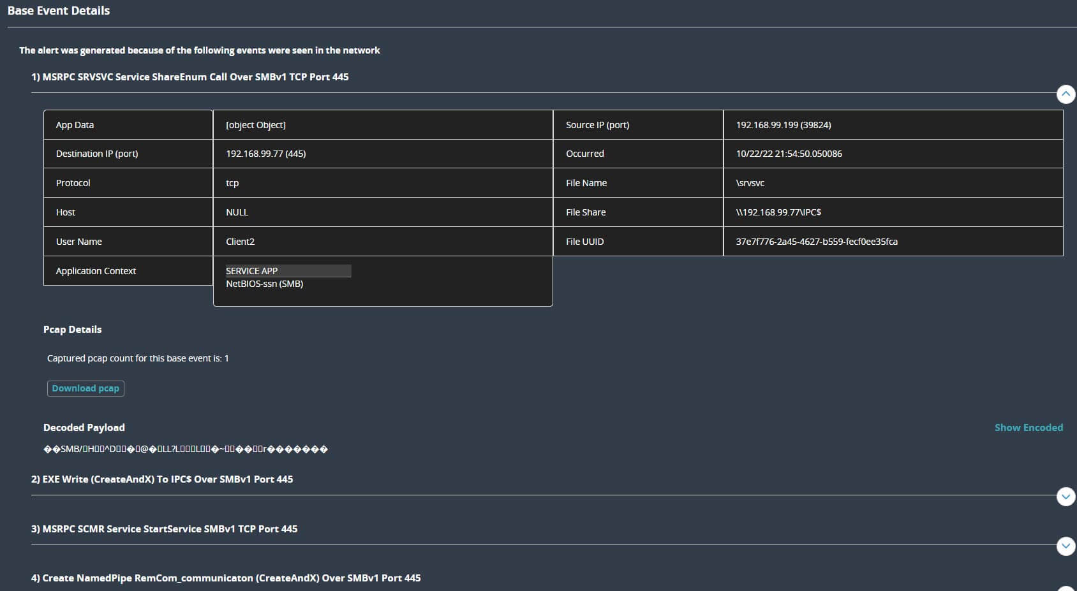
Task: Select the protocol value tcp
Action: [232, 183]
